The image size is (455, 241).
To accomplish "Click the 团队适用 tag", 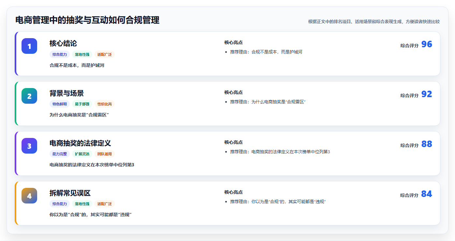I will [x=105, y=154].
